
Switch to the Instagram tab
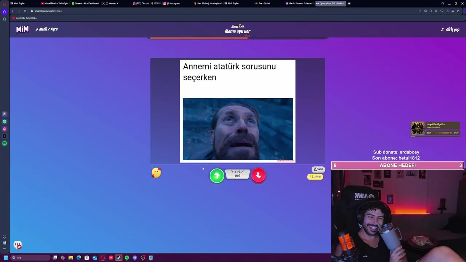coord(171,3)
